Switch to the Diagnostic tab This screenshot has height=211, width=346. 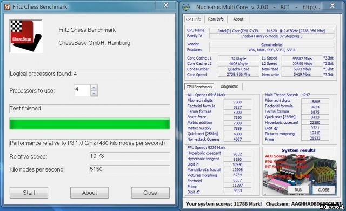point(229,87)
